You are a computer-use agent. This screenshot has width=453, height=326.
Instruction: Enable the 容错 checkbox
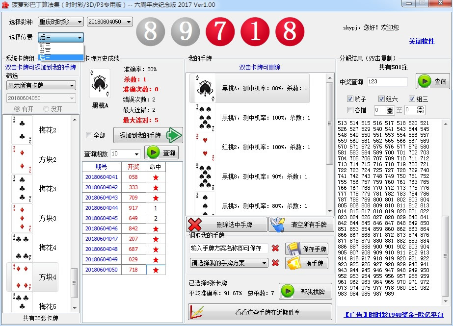(x=350, y=110)
